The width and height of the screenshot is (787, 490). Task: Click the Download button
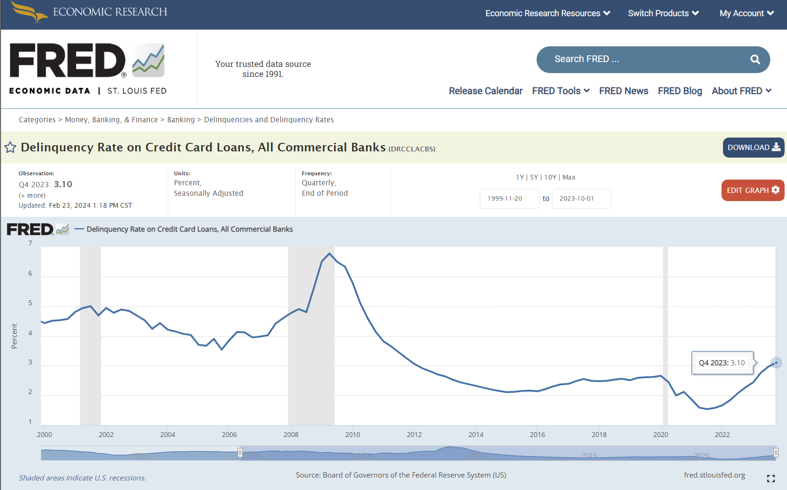tap(754, 148)
